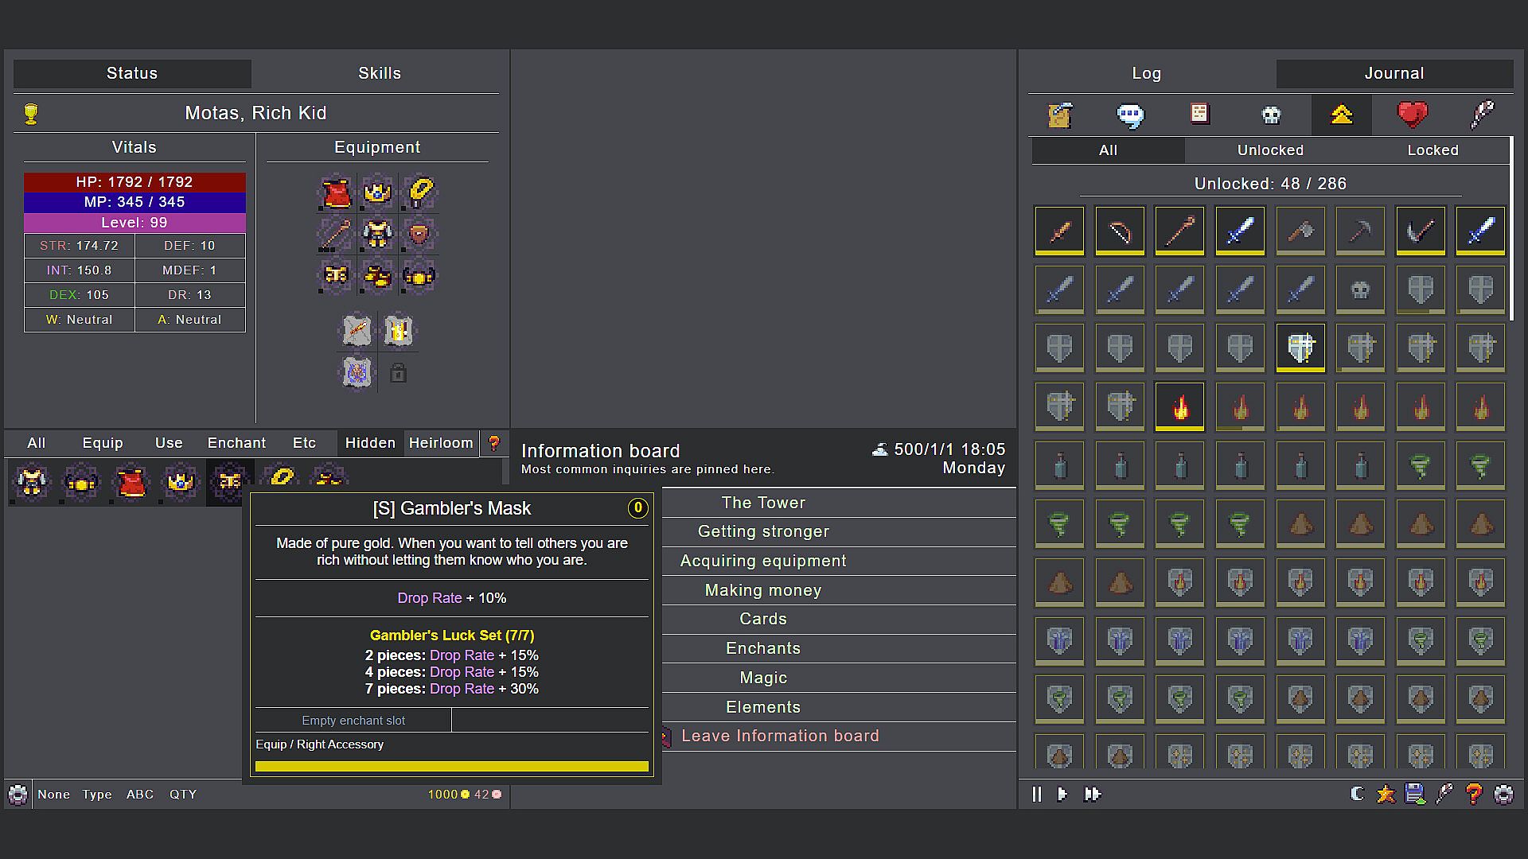Open inventory settings gear at bottom left
This screenshot has width=1528, height=859.
coord(18,794)
